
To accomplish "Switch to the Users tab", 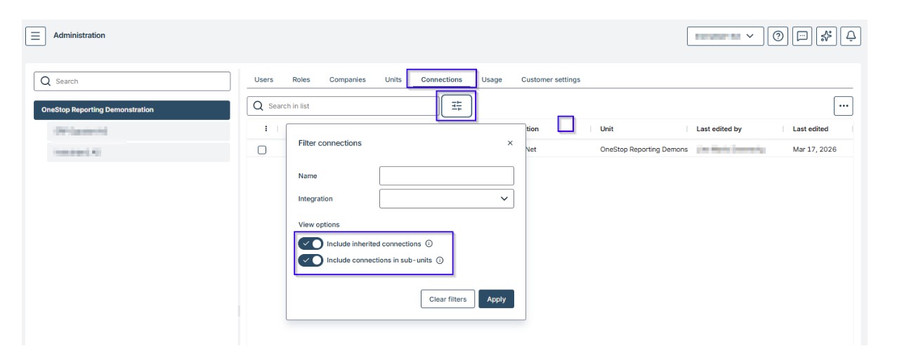I will click(x=263, y=80).
